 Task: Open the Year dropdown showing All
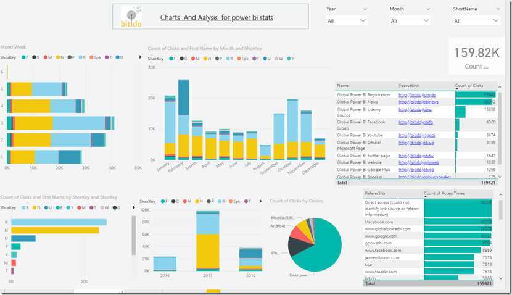347,21
